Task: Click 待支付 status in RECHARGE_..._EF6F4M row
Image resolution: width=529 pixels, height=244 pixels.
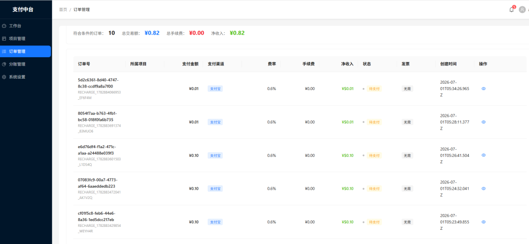Action: coord(374,89)
